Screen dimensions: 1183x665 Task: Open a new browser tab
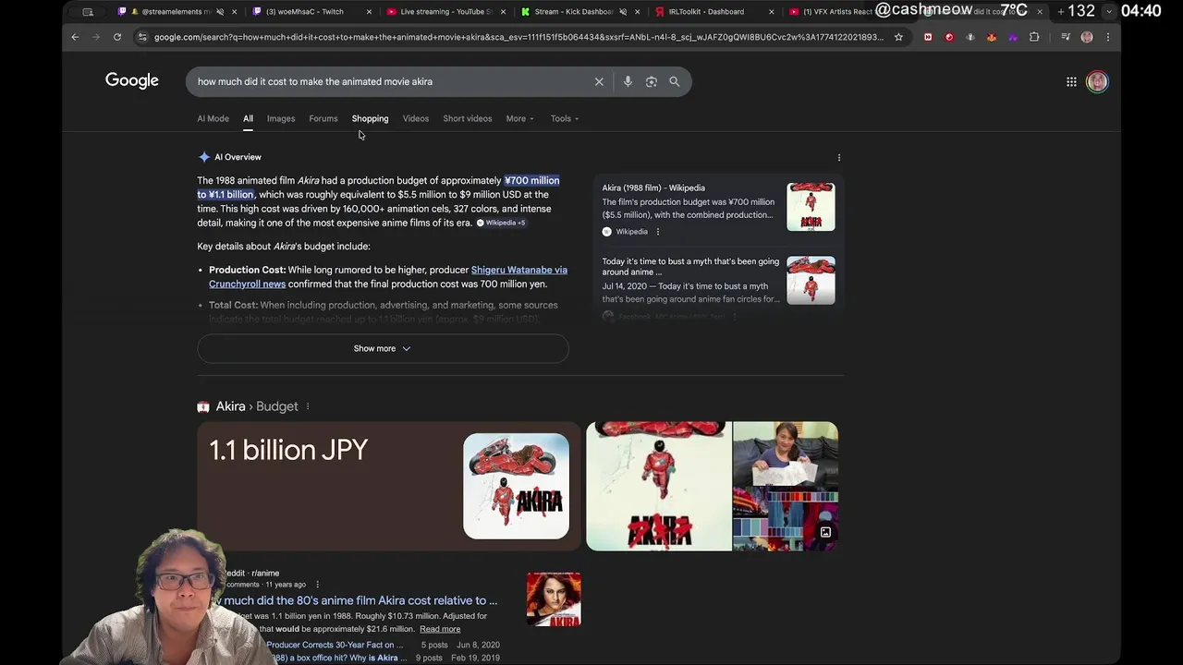click(x=1060, y=11)
